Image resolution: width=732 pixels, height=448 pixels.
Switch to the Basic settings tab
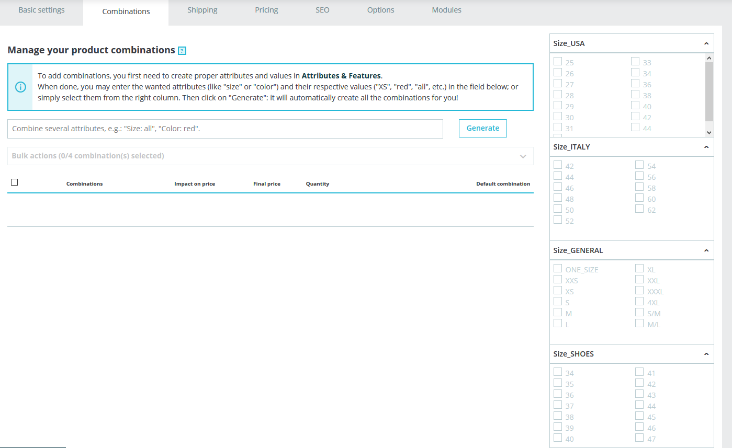click(41, 10)
